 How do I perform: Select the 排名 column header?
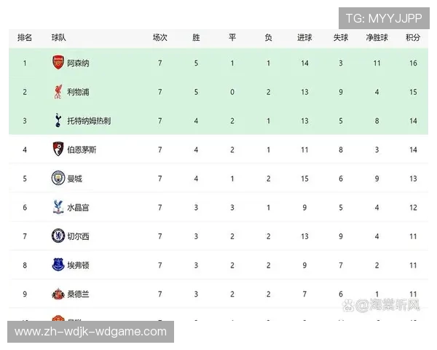25,37
